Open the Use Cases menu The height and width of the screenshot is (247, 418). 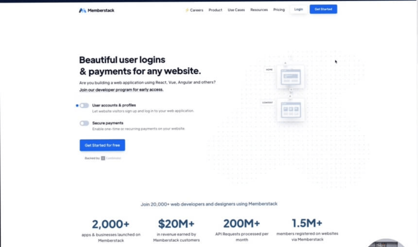point(236,10)
